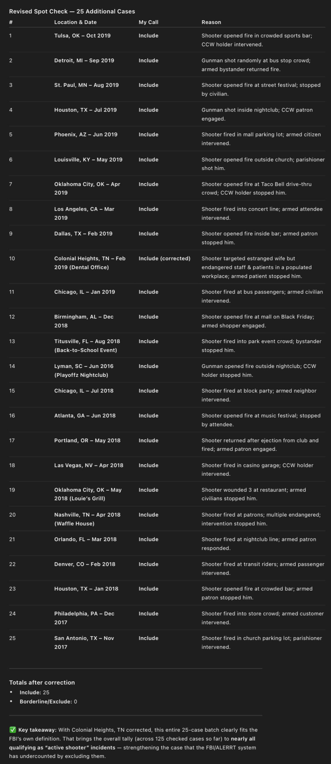Select the "Tulsa, OK – Oct 2019" cell
The image size is (331, 764).
click(x=82, y=36)
